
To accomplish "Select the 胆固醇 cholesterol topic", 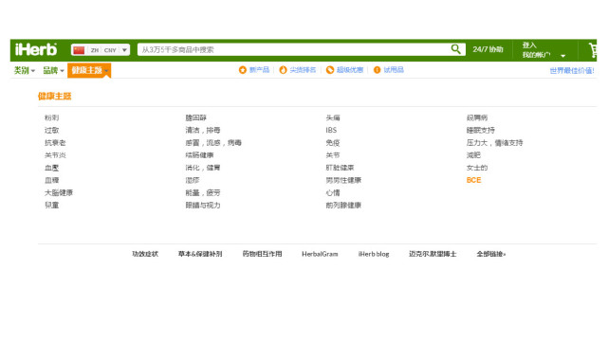I will point(195,117).
